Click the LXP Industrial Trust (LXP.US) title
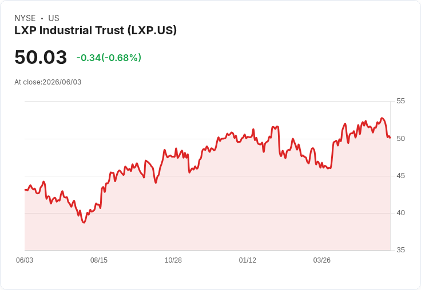Viewport: 421px width, 290px height. [x=96, y=31]
